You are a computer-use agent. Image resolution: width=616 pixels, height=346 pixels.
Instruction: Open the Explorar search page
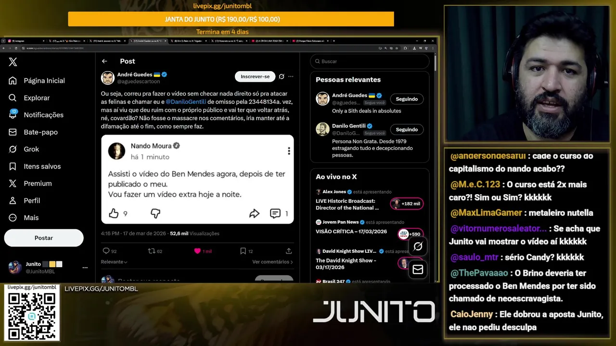point(29,98)
